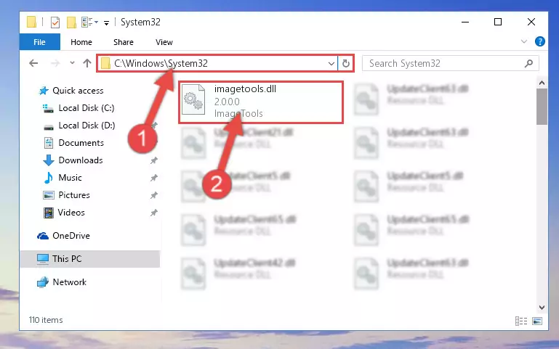Maximize the System32 window
Screen dimensions: 559x349
pyautogui.click(x=498, y=22)
